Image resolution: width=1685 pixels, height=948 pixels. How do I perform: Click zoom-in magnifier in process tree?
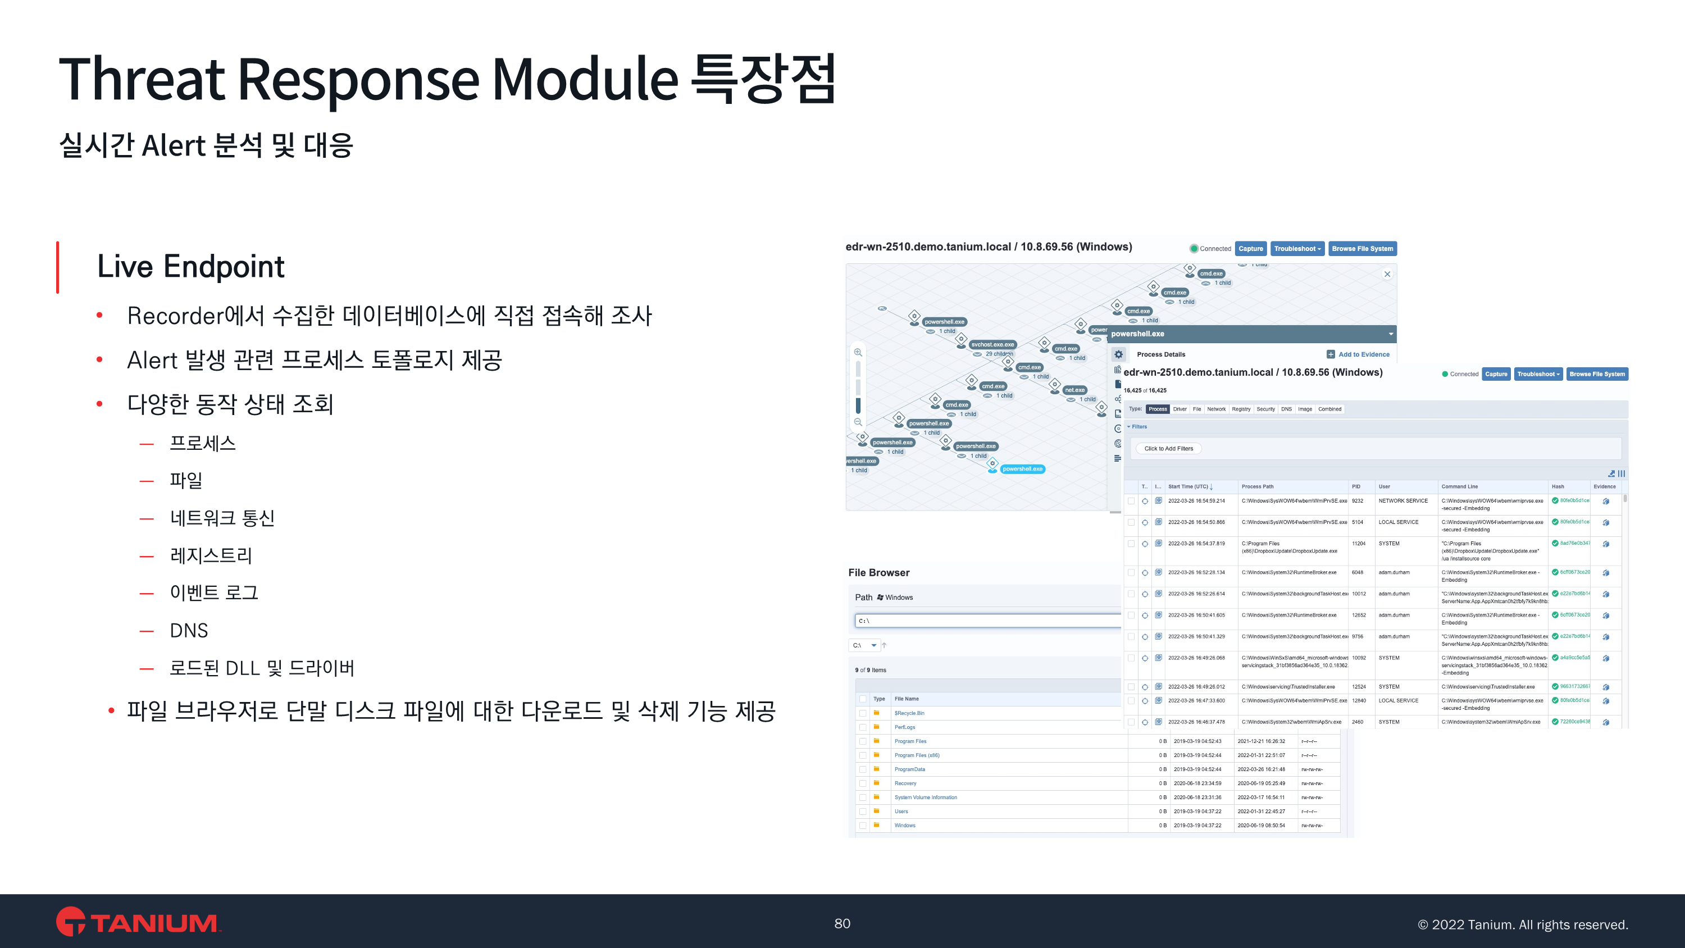[x=858, y=353]
